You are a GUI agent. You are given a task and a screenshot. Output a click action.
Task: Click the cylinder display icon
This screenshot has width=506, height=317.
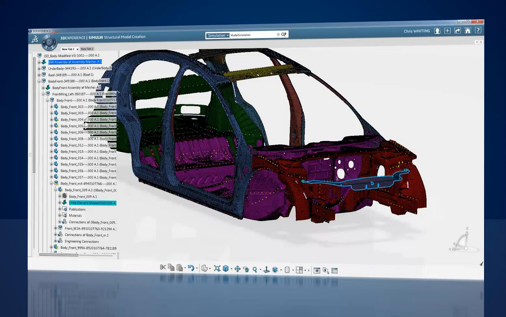point(287,270)
